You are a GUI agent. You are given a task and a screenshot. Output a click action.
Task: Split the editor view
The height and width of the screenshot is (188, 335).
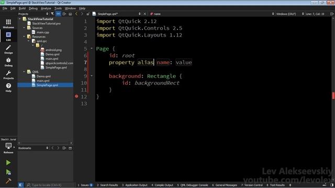[332, 14]
